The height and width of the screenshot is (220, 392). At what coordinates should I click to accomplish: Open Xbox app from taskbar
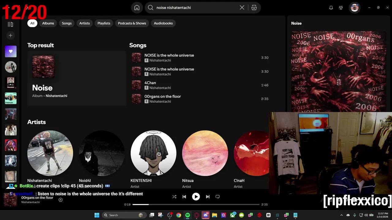click(233, 215)
